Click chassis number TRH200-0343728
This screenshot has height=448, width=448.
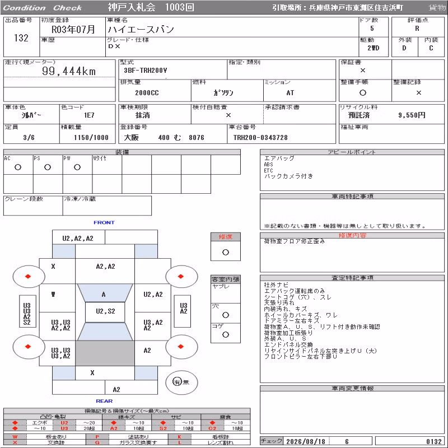click(x=260, y=138)
